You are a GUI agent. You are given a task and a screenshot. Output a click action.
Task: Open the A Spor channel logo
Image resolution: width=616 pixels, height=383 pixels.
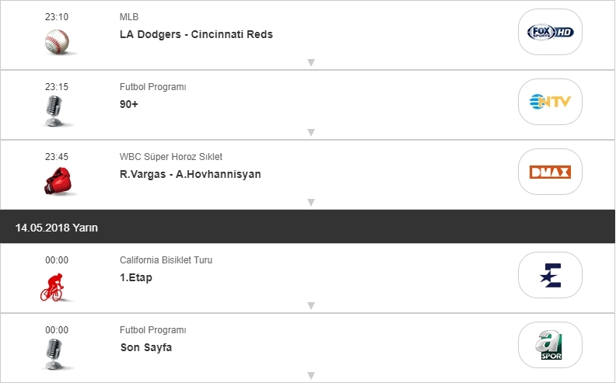tap(550, 345)
